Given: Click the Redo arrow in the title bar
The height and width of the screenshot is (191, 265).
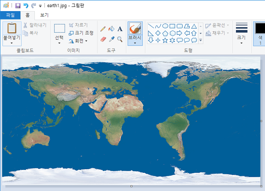Looking at the screenshot, I should click(x=34, y=6).
